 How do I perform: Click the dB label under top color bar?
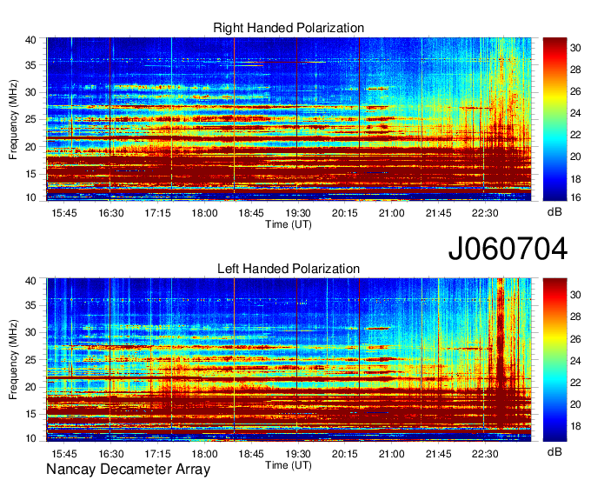click(x=554, y=212)
